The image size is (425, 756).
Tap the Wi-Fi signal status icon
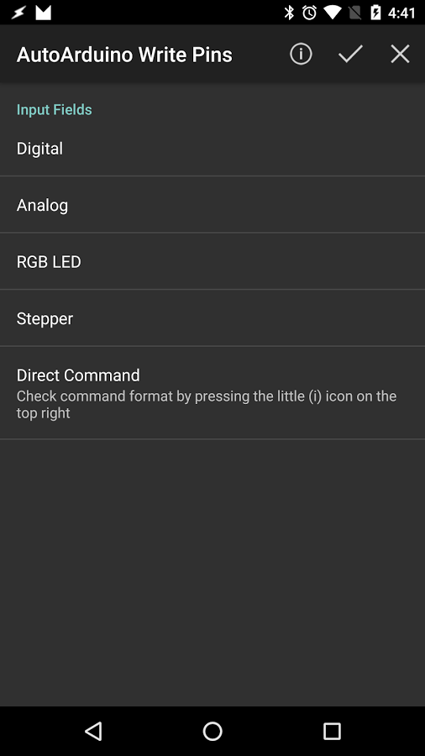(333, 13)
